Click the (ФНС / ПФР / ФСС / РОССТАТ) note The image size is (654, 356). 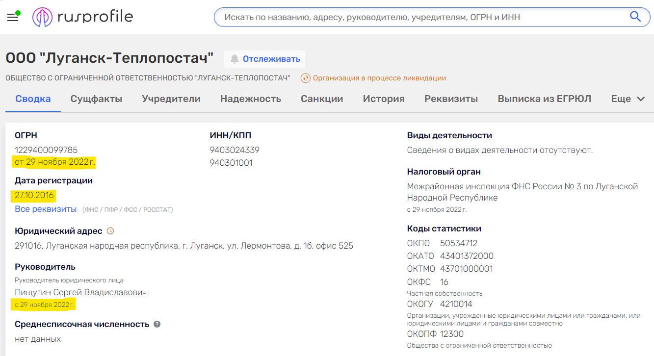[128, 209]
